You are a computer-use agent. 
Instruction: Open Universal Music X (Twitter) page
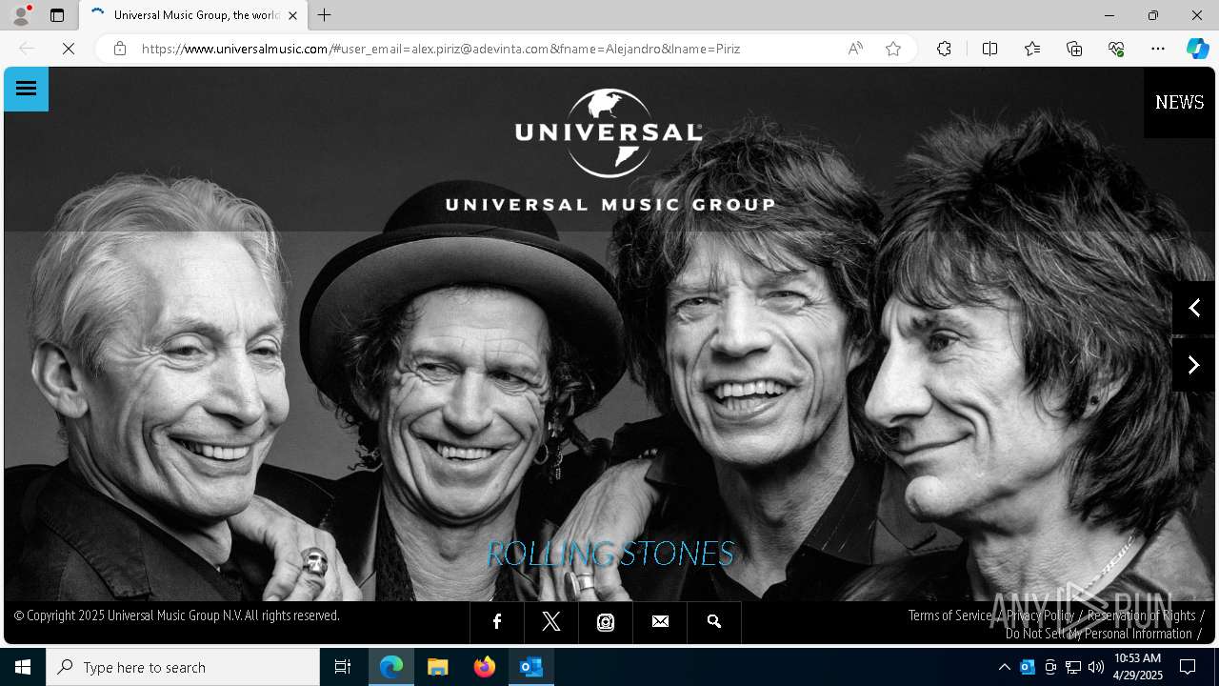click(551, 622)
